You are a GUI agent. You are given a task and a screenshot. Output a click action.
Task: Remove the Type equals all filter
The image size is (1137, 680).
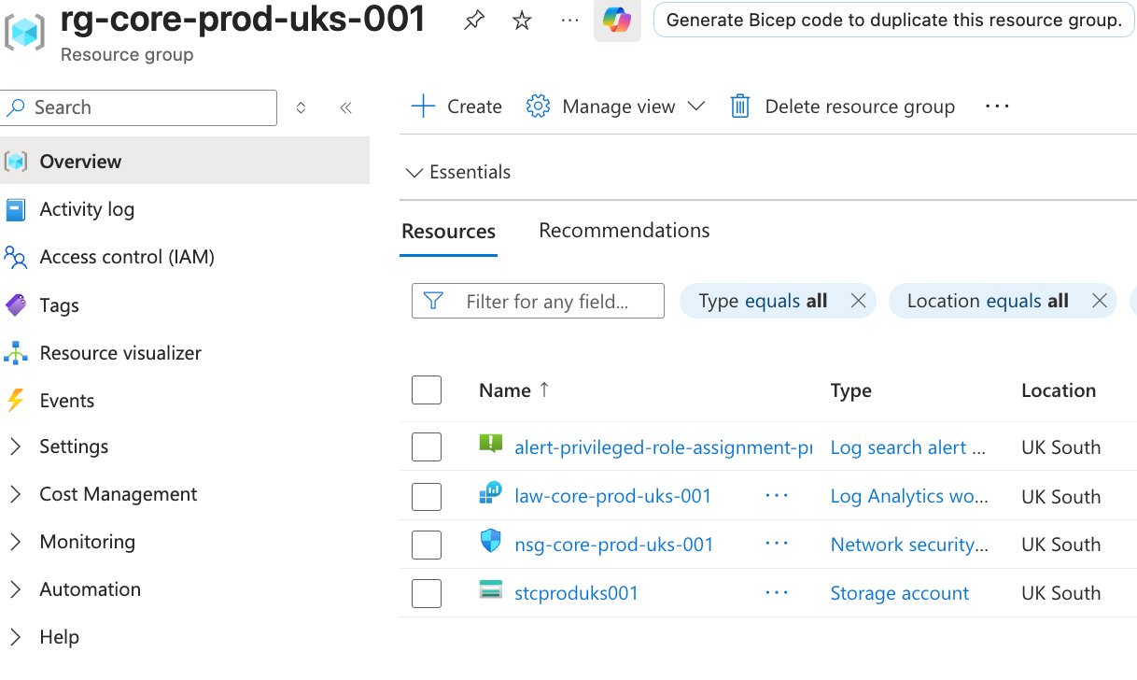point(858,301)
